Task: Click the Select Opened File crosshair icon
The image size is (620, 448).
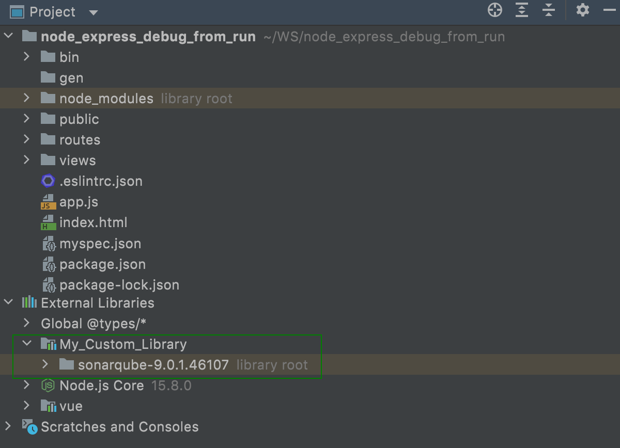Action: (494, 10)
